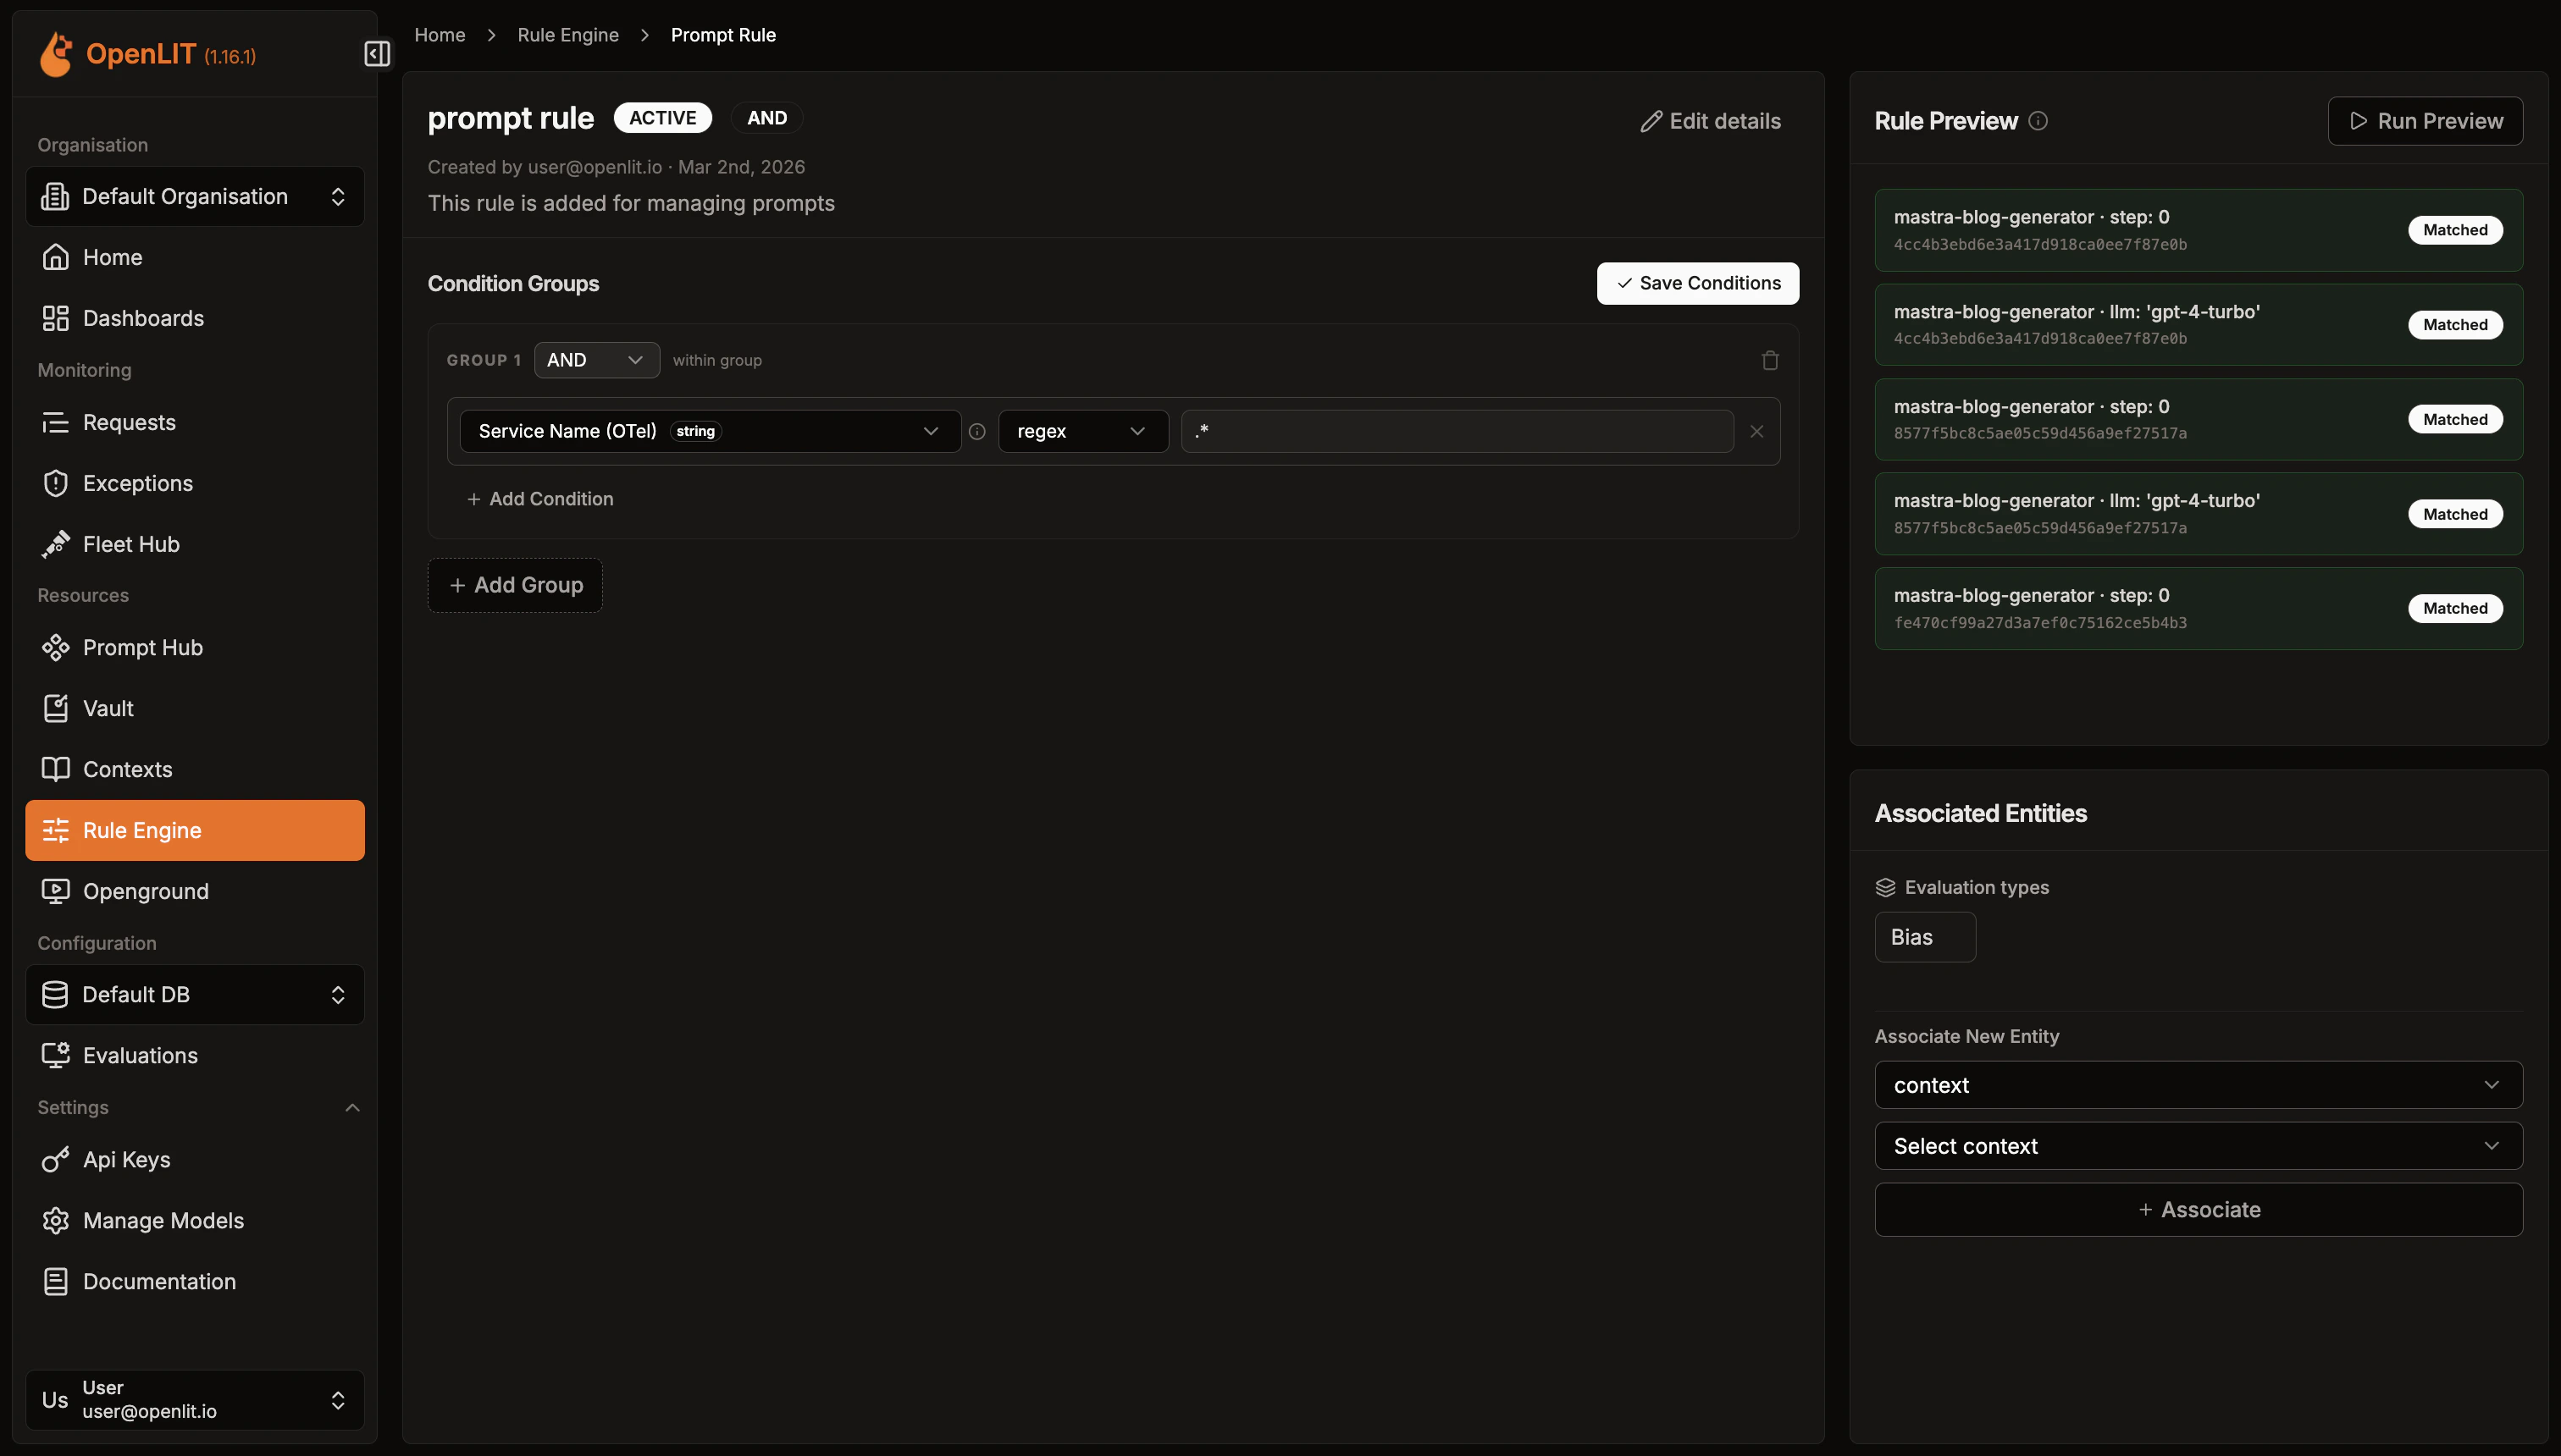The image size is (2561, 1456).
Task: Open Openground from the sidebar
Action: [145, 891]
